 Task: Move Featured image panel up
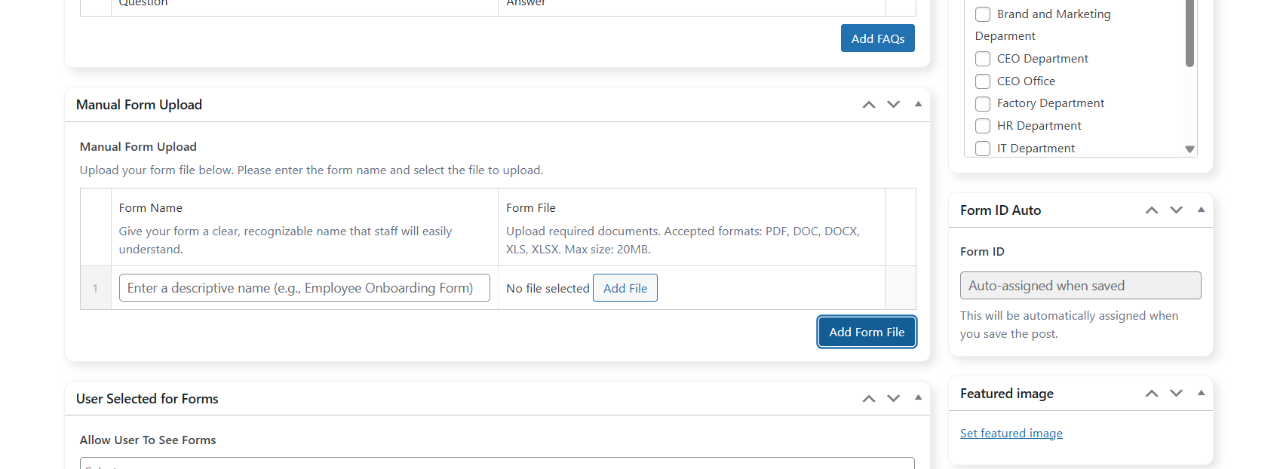[x=1152, y=394]
